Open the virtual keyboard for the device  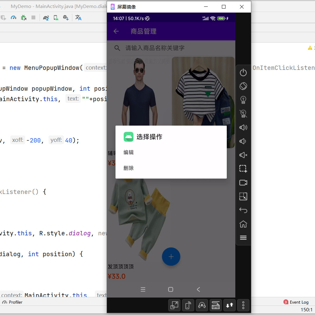[x=215, y=305]
